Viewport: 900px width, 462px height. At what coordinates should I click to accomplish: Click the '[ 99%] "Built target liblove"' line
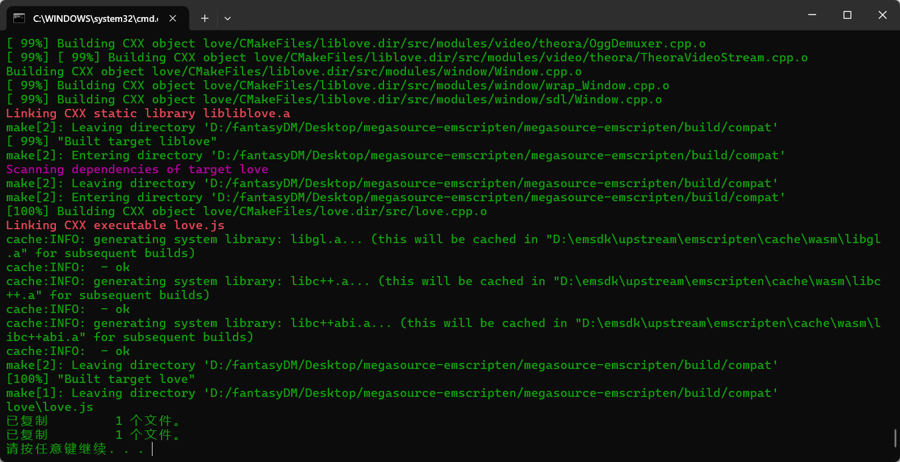pyautogui.click(x=111, y=142)
